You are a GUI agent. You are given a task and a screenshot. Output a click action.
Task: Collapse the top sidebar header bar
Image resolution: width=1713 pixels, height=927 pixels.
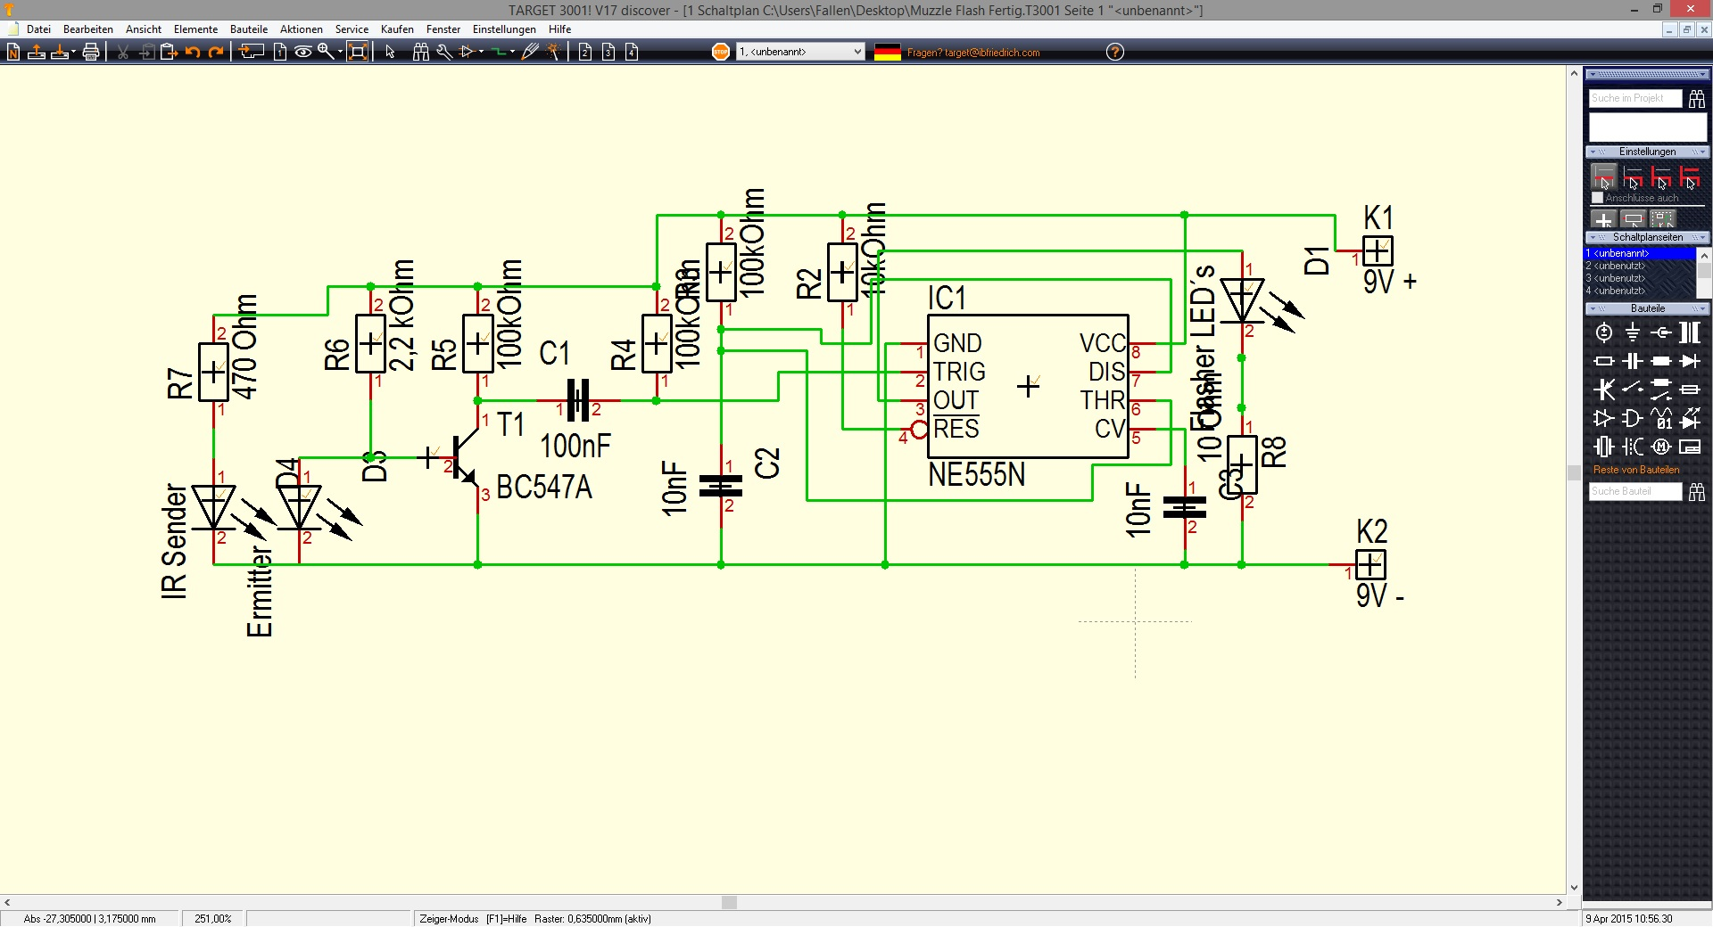(1648, 74)
